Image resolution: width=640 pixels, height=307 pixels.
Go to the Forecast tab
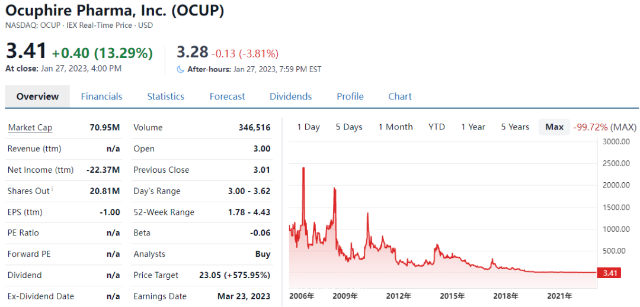pyautogui.click(x=227, y=96)
